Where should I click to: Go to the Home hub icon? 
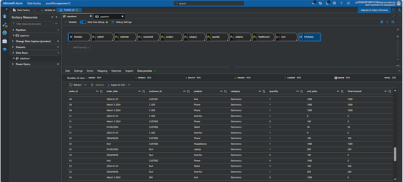click(x=4, y=16)
